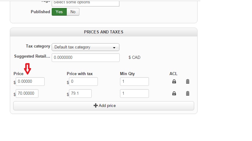Click the Tags select options field
This screenshot has height=141, width=252.
point(85,2)
